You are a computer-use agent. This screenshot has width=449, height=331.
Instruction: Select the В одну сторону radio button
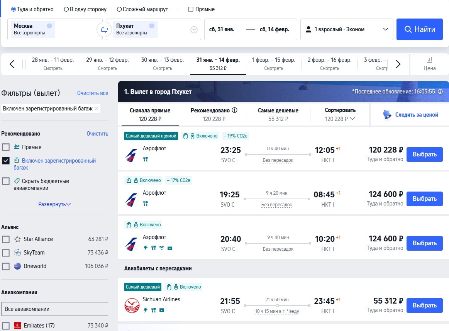[x=66, y=9]
